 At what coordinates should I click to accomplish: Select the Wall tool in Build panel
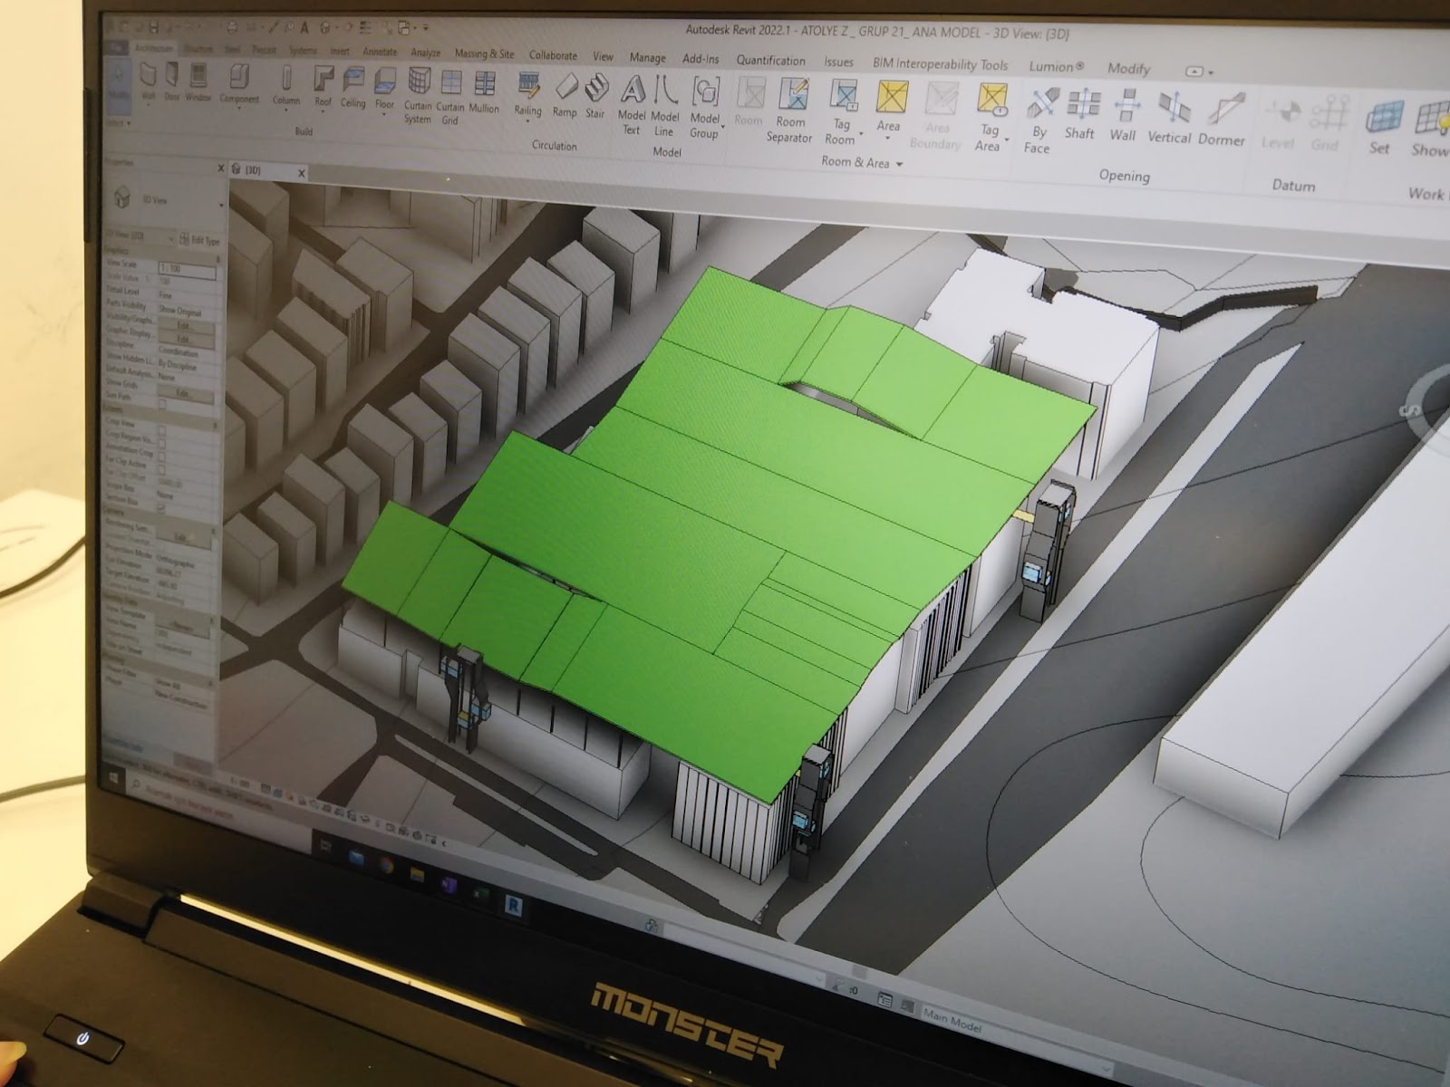[148, 81]
